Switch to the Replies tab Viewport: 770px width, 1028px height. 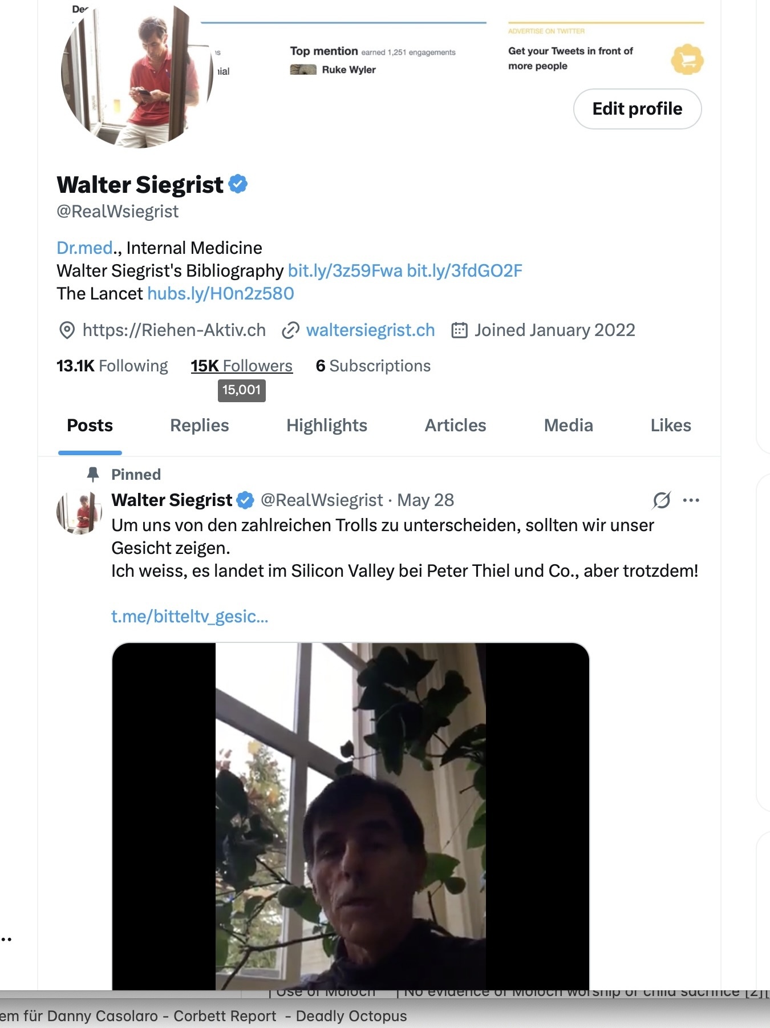click(199, 426)
